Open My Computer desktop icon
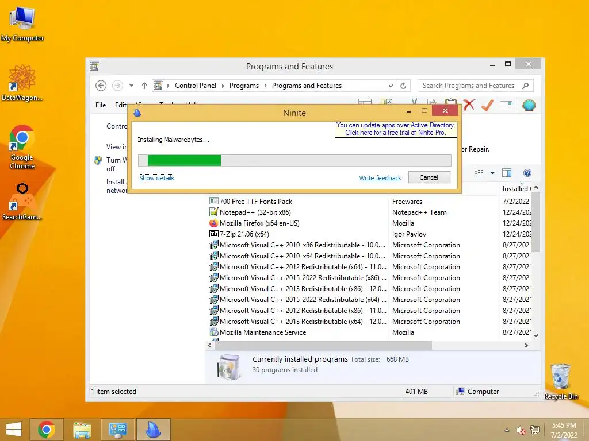 pos(22,24)
